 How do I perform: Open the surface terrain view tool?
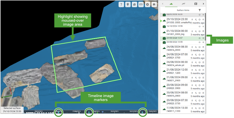pyautogui.click(x=134, y=4)
